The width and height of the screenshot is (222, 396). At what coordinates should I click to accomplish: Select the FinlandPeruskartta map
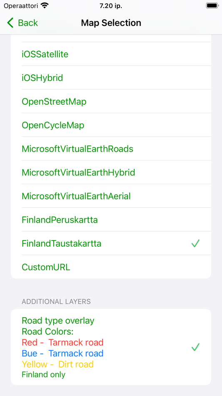tap(111, 220)
